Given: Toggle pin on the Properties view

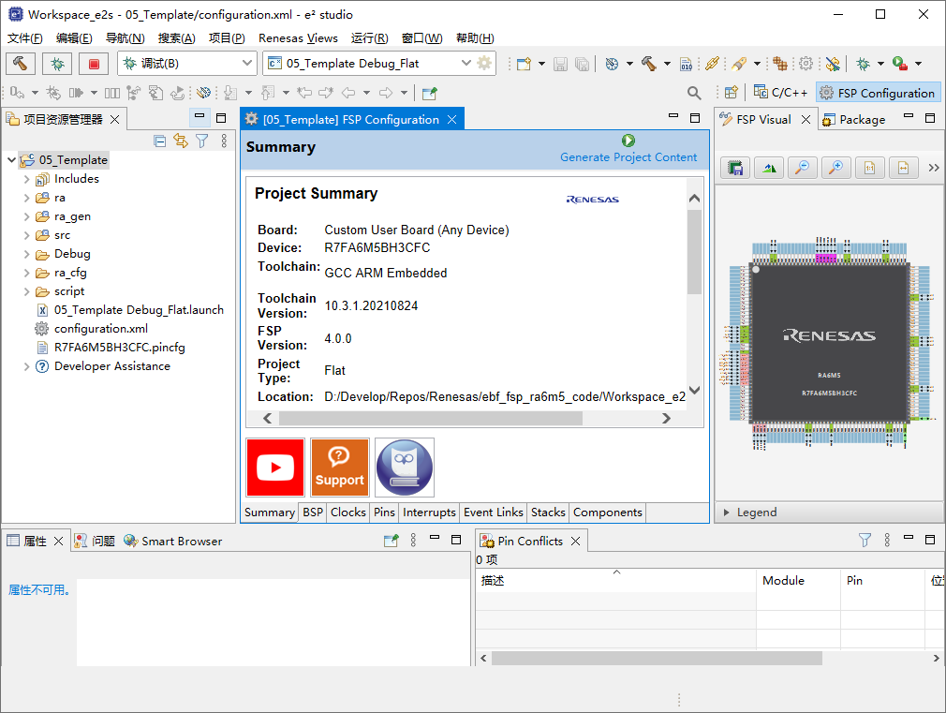Looking at the screenshot, I should tap(391, 541).
